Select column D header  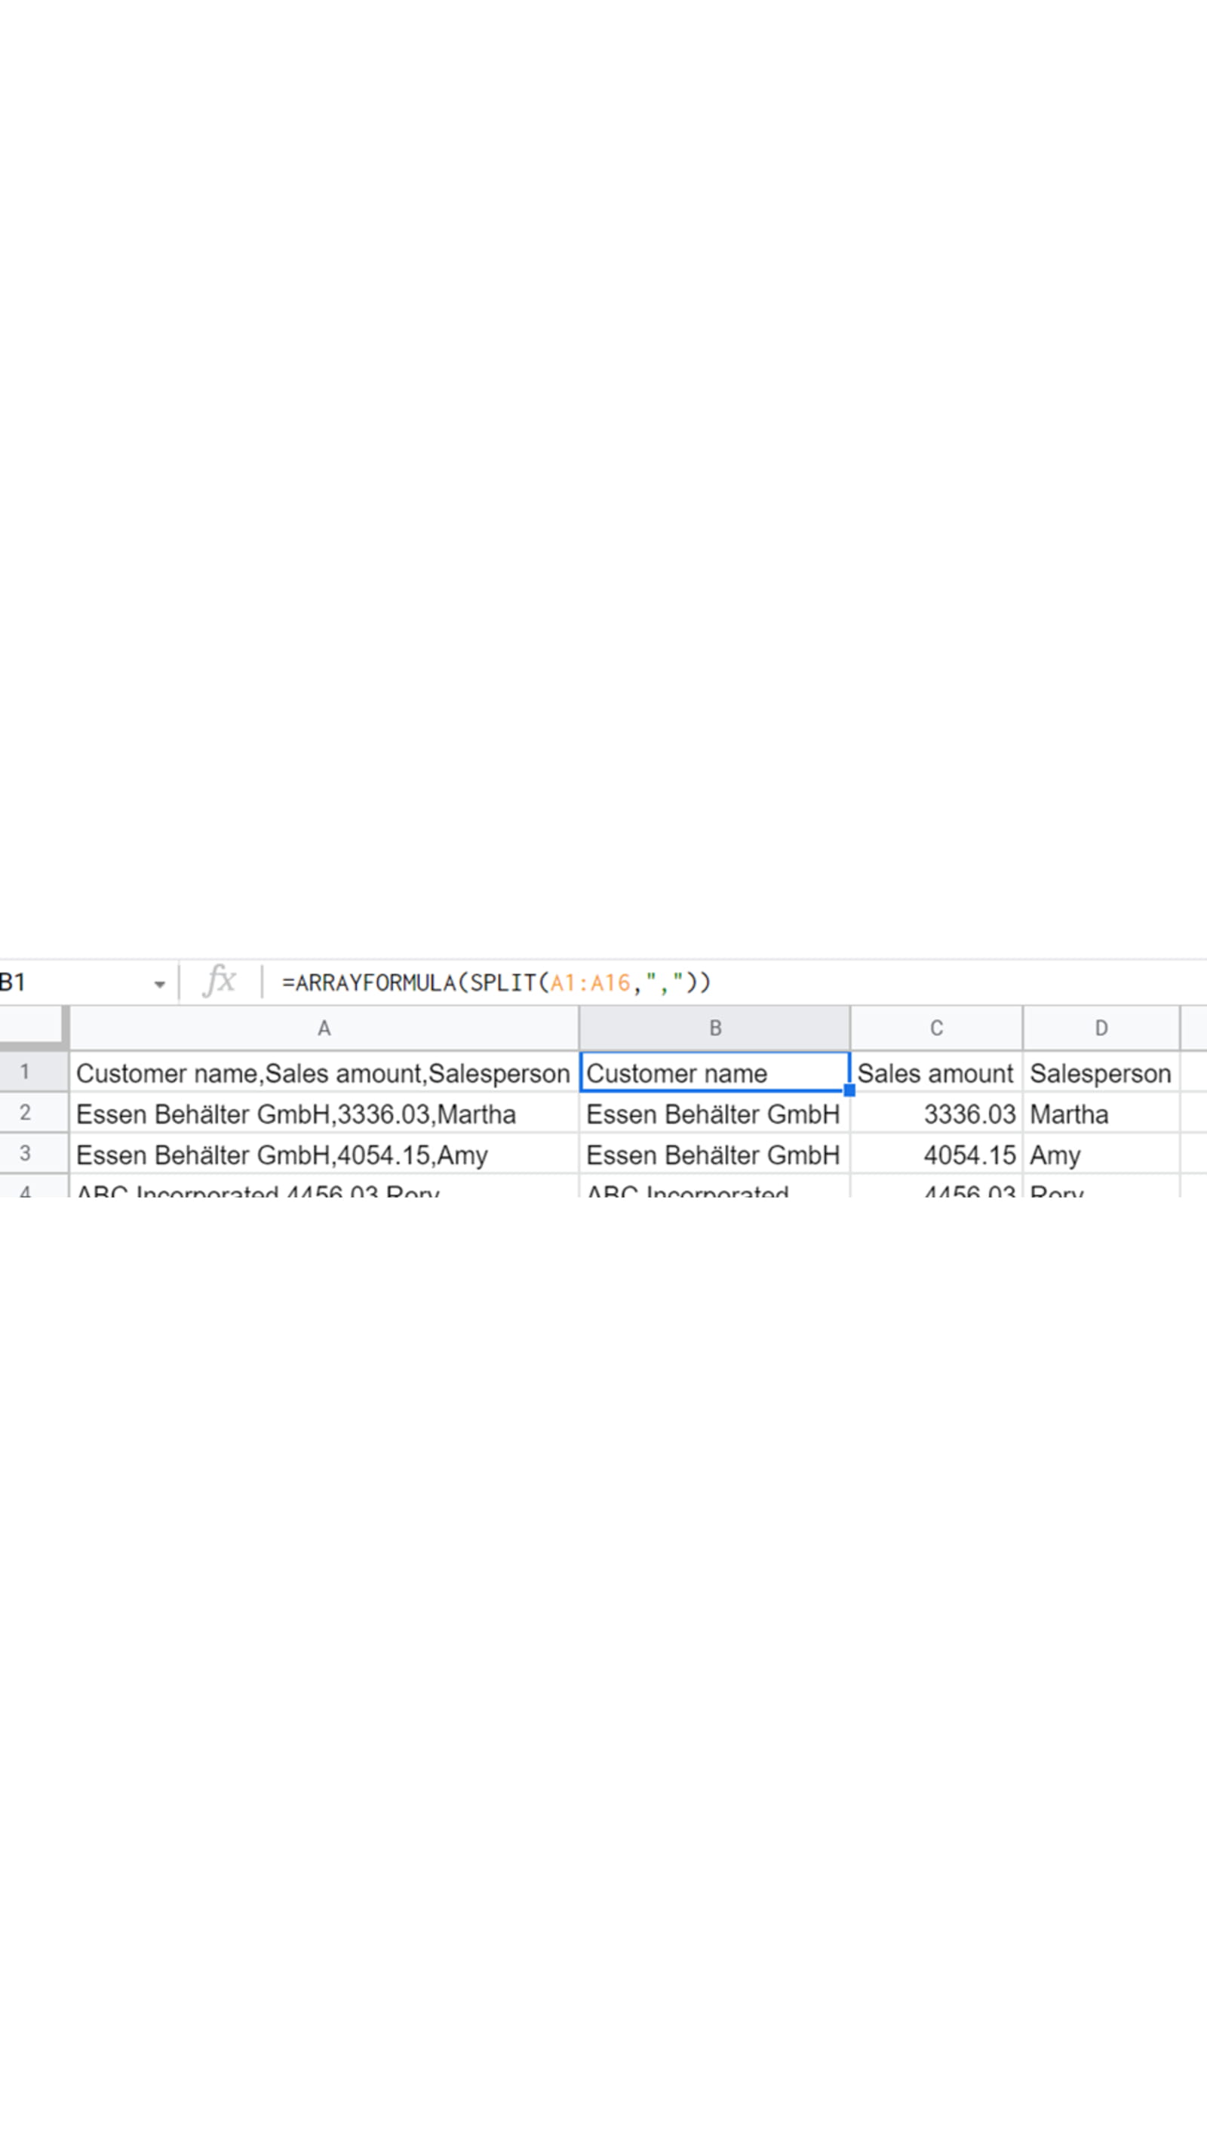pos(1101,1028)
